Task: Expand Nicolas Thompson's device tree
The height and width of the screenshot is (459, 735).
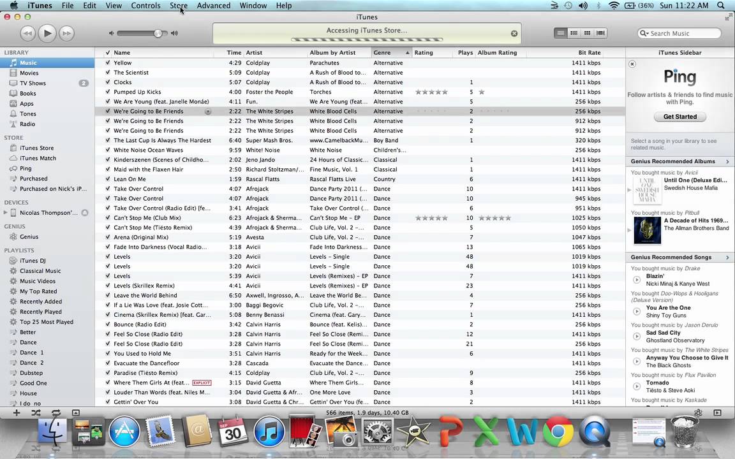Action: tap(5, 213)
